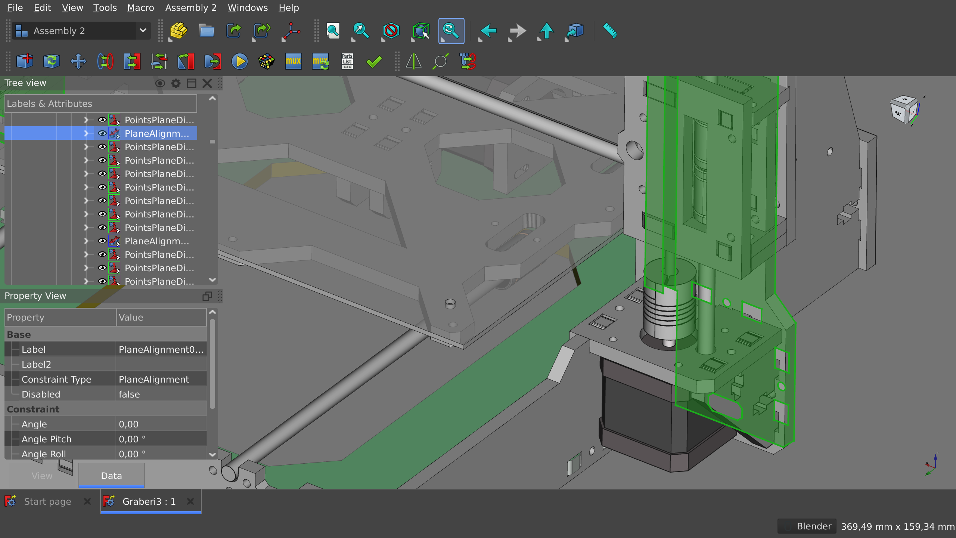Add a spherical surface constraint

(213, 61)
